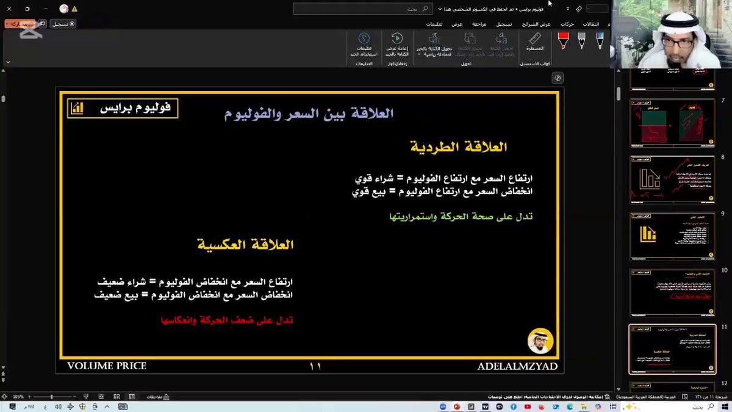The height and width of the screenshot is (412, 732).
Task: Open the عرض (View) tab
Action: click(457, 24)
